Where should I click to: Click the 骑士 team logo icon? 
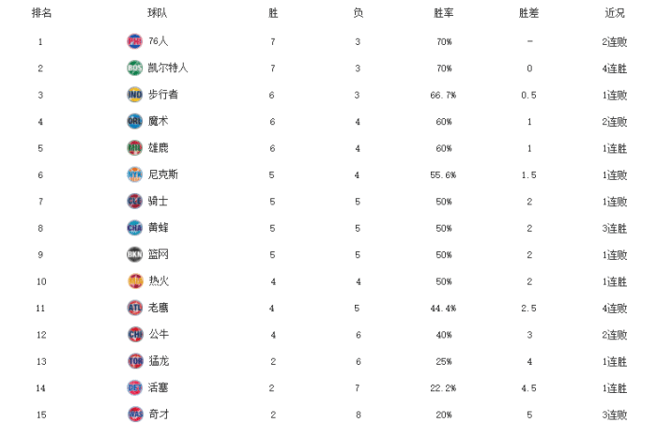(x=134, y=201)
